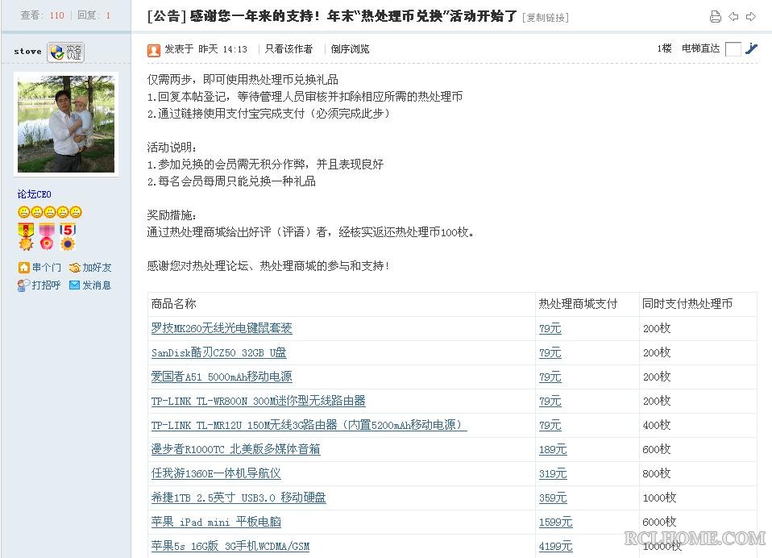Visit author's space via 串个门
This screenshot has height=558, width=772.
46,268
